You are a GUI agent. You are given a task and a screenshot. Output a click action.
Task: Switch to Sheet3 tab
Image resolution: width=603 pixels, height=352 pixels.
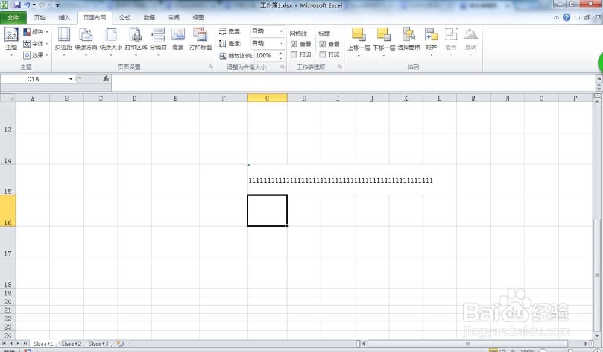98,344
